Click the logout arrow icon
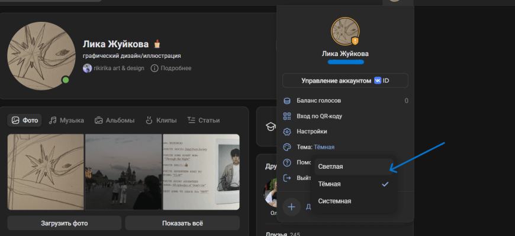This screenshot has width=515, height=236. [x=288, y=178]
